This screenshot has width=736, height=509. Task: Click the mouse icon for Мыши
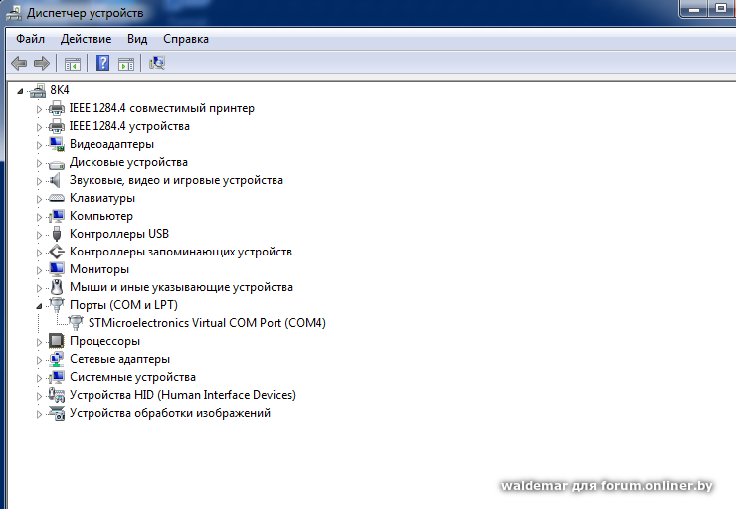click(57, 287)
